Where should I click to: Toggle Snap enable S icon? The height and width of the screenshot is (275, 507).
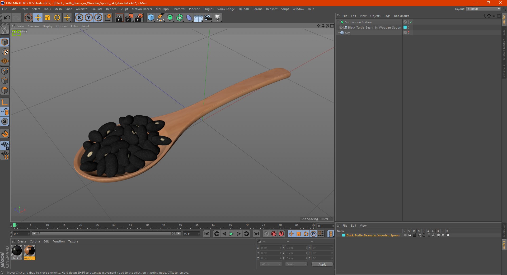tap(5, 121)
